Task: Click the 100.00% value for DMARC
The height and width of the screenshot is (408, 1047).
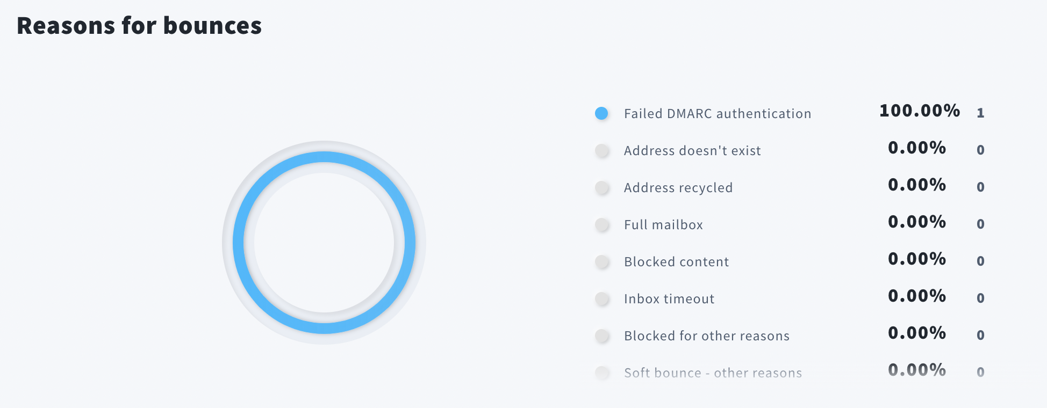Action: click(x=919, y=111)
